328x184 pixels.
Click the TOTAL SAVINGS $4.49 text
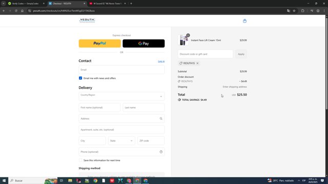click(194, 100)
